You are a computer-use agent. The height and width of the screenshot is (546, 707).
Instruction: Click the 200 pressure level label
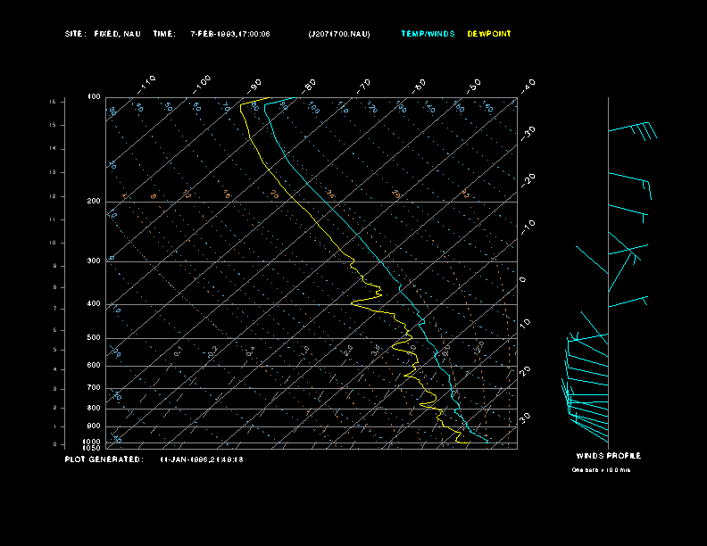94,202
